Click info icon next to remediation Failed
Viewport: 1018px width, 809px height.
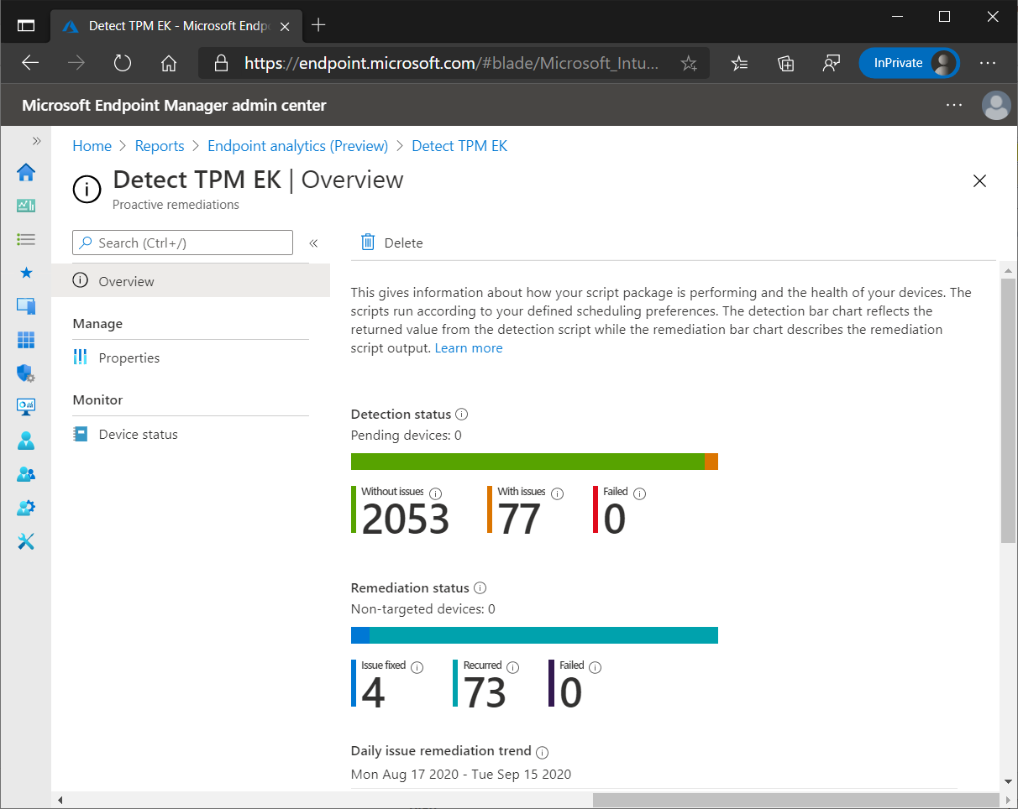(596, 667)
